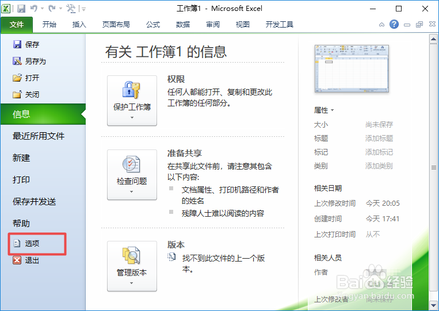Select 打印 in the backstage menu
Image resolution: width=439 pixels, height=311 pixels.
click(21, 180)
